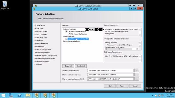The width and height of the screenshot is (175, 98).
Task: Launch Server Manager from taskbar
Action: pos(11,95)
